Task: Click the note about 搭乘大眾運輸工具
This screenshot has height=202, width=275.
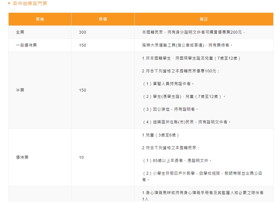Action: point(187,45)
